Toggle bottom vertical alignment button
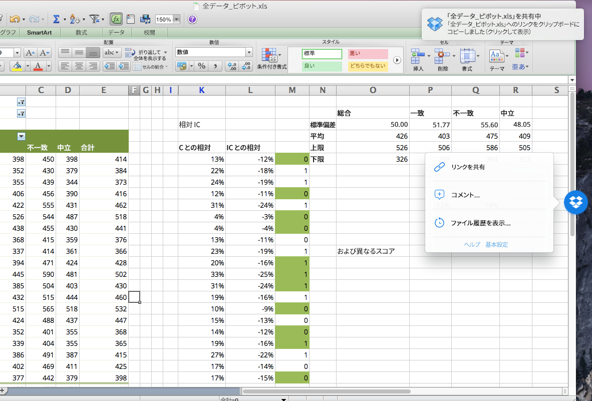The height and width of the screenshot is (401, 592). pos(93,53)
